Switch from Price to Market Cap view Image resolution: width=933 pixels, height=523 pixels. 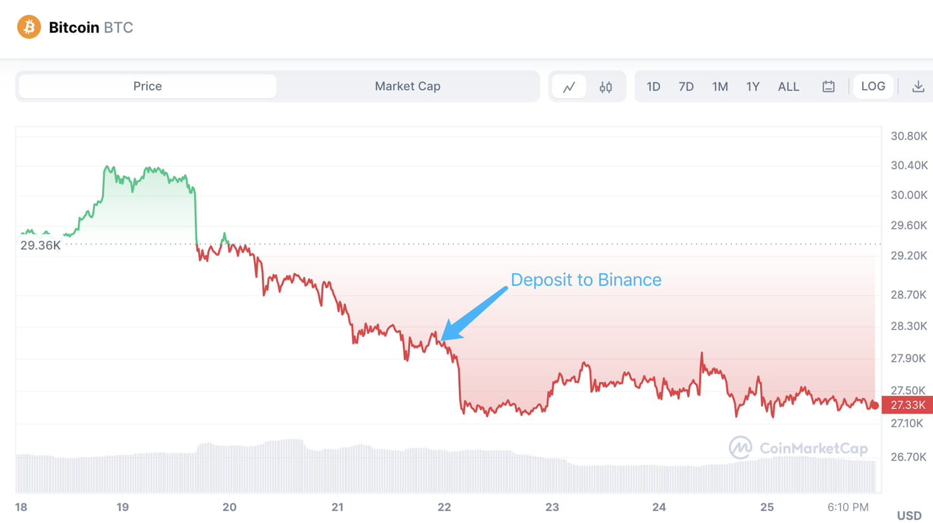(x=408, y=86)
